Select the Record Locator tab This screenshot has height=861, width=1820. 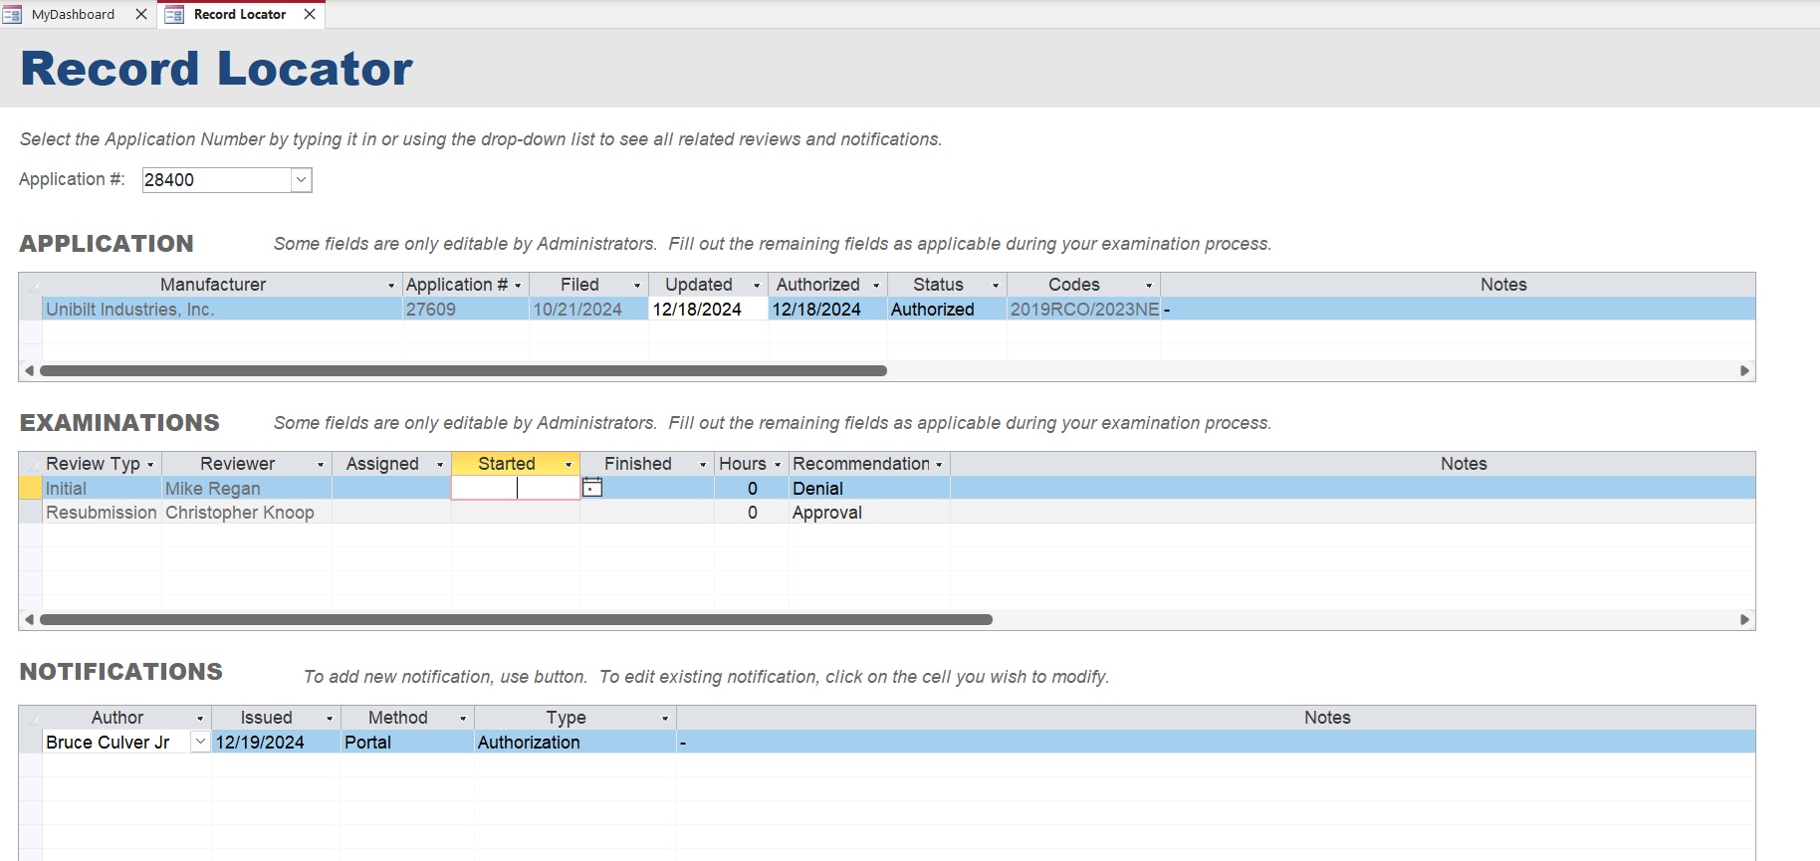tap(240, 14)
